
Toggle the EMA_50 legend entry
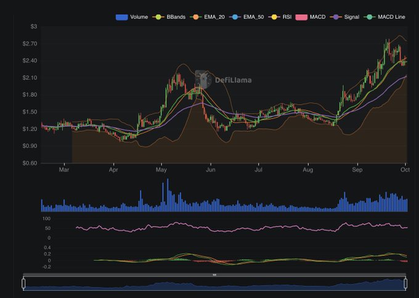pyautogui.click(x=246, y=17)
